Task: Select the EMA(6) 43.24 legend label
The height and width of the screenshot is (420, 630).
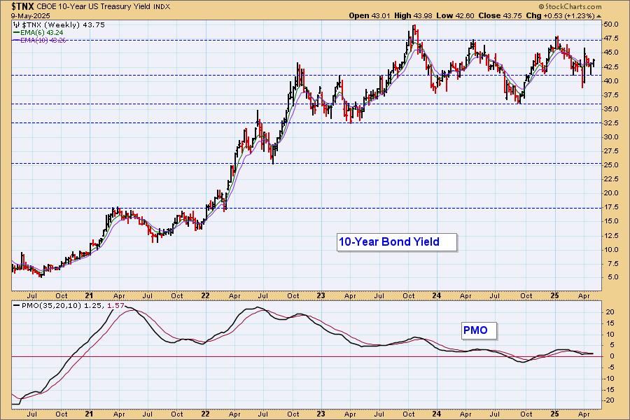Action: point(42,33)
